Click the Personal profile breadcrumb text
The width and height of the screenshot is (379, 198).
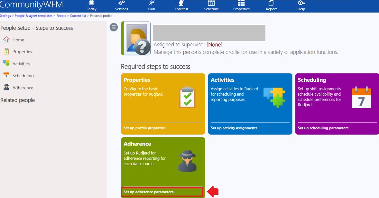pos(101,16)
